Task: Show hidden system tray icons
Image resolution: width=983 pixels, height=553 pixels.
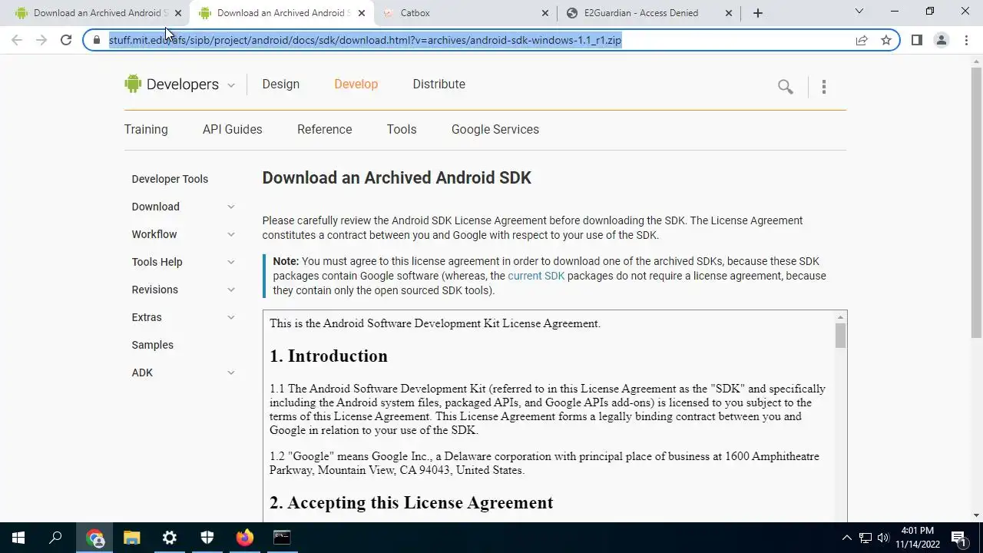Action: 847,538
